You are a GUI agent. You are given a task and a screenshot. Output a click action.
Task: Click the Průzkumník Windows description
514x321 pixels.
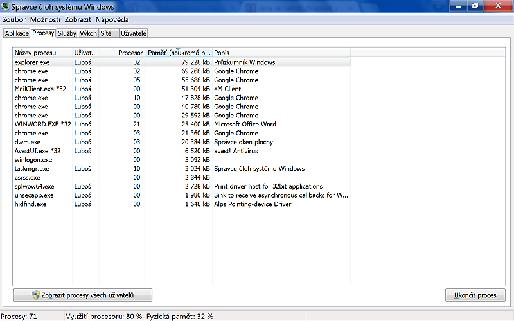245,62
